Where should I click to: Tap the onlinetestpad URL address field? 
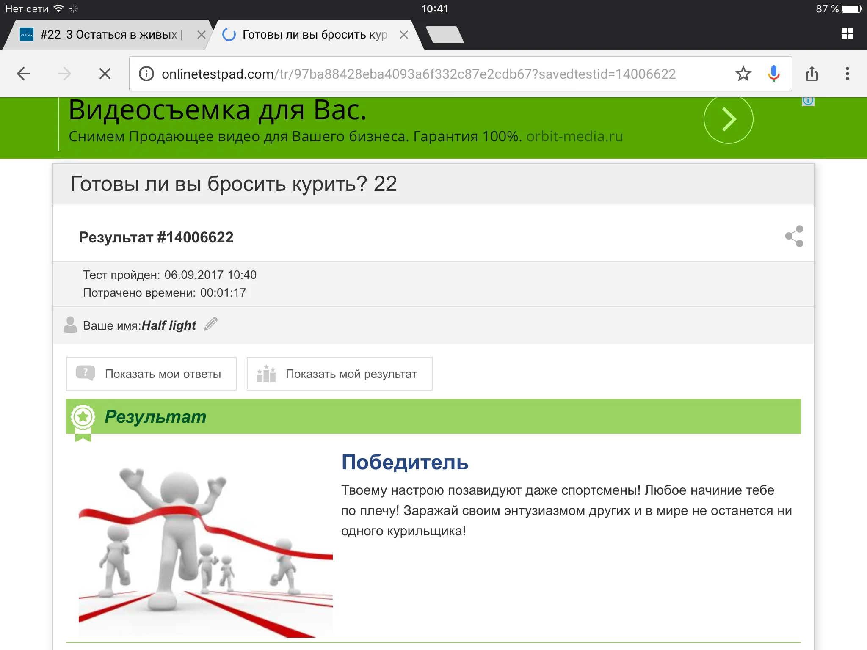(x=418, y=74)
